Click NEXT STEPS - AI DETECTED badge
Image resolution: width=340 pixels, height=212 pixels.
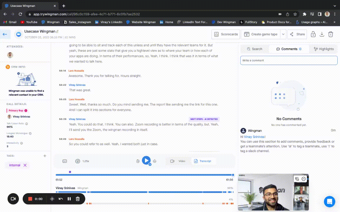[x=204, y=119]
